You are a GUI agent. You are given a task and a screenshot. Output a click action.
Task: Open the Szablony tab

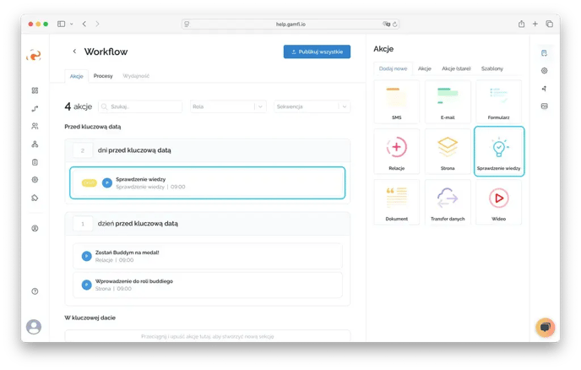coord(492,68)
